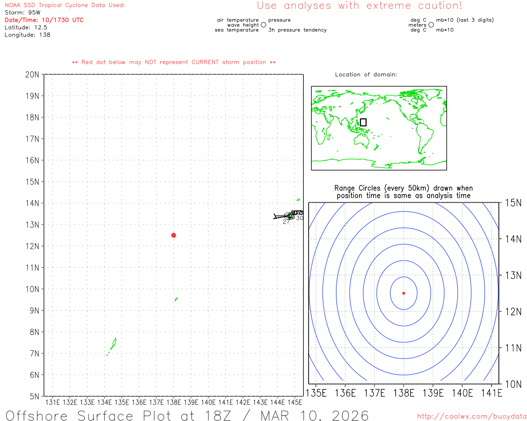Image resolution: width=527 pixels, height=421 pixels.
Task: Click the 'Storm: 95W' label
Action: [23, 12]
